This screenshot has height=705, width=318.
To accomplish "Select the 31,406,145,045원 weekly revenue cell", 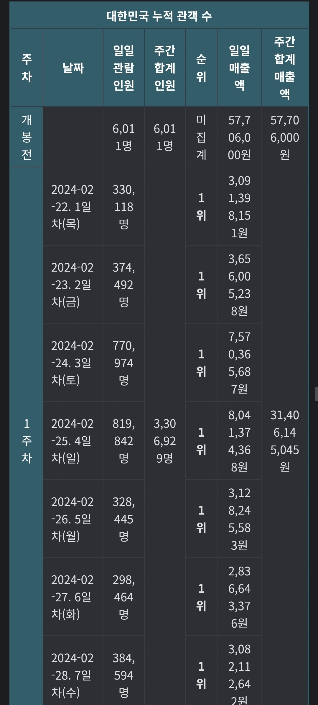I will (284, 441).
